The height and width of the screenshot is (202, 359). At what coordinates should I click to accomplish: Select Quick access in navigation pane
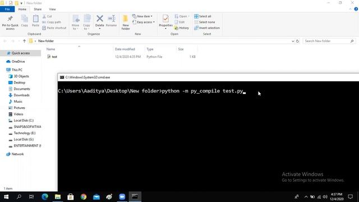point(21,53)
